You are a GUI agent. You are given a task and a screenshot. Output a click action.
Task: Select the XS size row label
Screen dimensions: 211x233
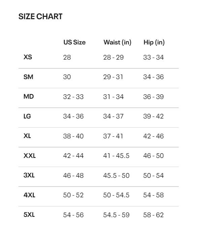pyautogui.click(x=28, y=57)
